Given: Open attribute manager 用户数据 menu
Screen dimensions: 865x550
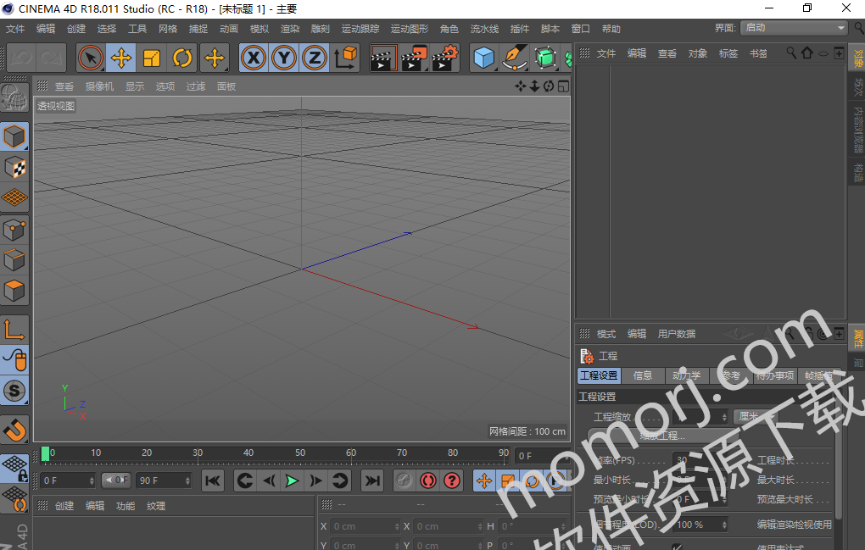Looking at the screenshot, I should pos(677,334).
